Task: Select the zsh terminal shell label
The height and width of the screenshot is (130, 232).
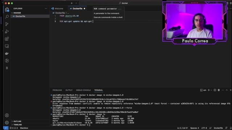Action: [203, 90]
